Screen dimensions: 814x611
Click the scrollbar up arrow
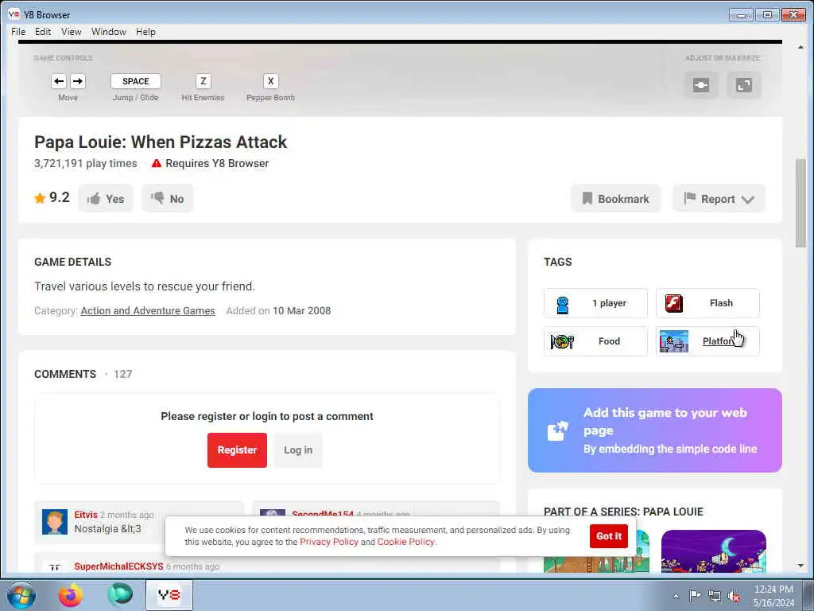[x=800, y=47]
